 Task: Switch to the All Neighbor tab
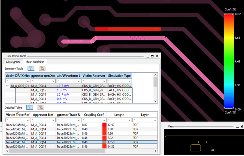click(x=13, y=62)
